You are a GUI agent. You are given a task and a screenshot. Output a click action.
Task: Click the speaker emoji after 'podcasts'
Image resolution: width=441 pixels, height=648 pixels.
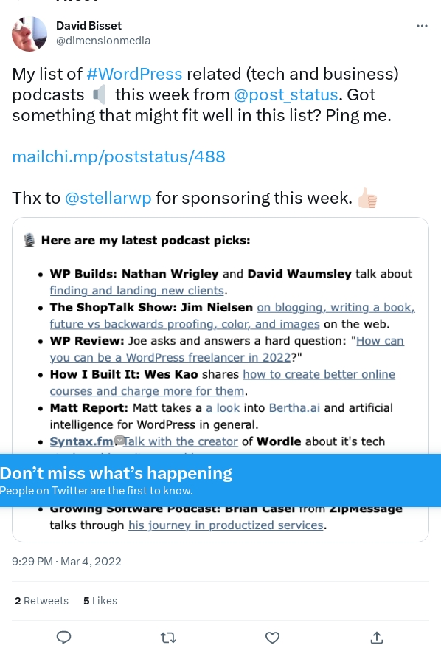[99, 94]
